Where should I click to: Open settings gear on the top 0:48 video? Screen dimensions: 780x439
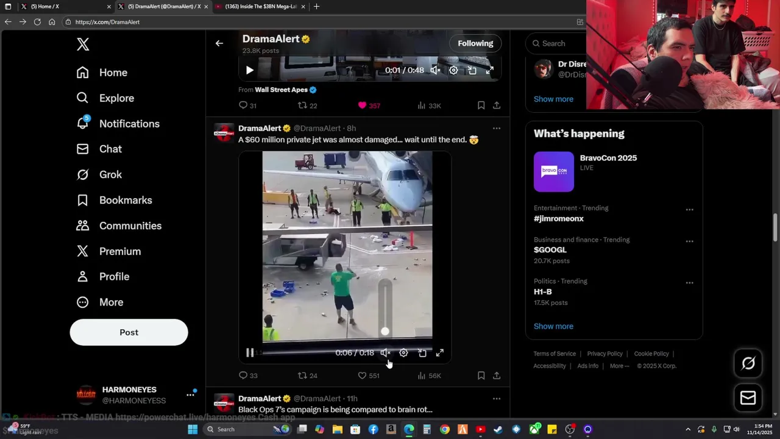pos(453,70)
